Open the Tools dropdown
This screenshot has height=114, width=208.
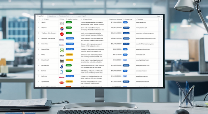[x=159, y=16]
